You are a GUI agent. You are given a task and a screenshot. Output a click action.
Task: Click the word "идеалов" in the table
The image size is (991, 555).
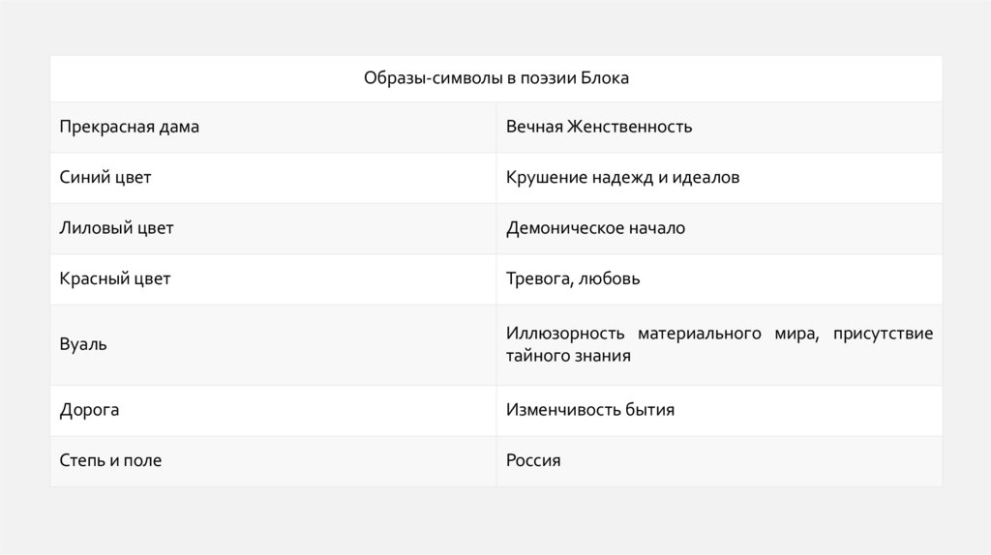coord(707,178)
